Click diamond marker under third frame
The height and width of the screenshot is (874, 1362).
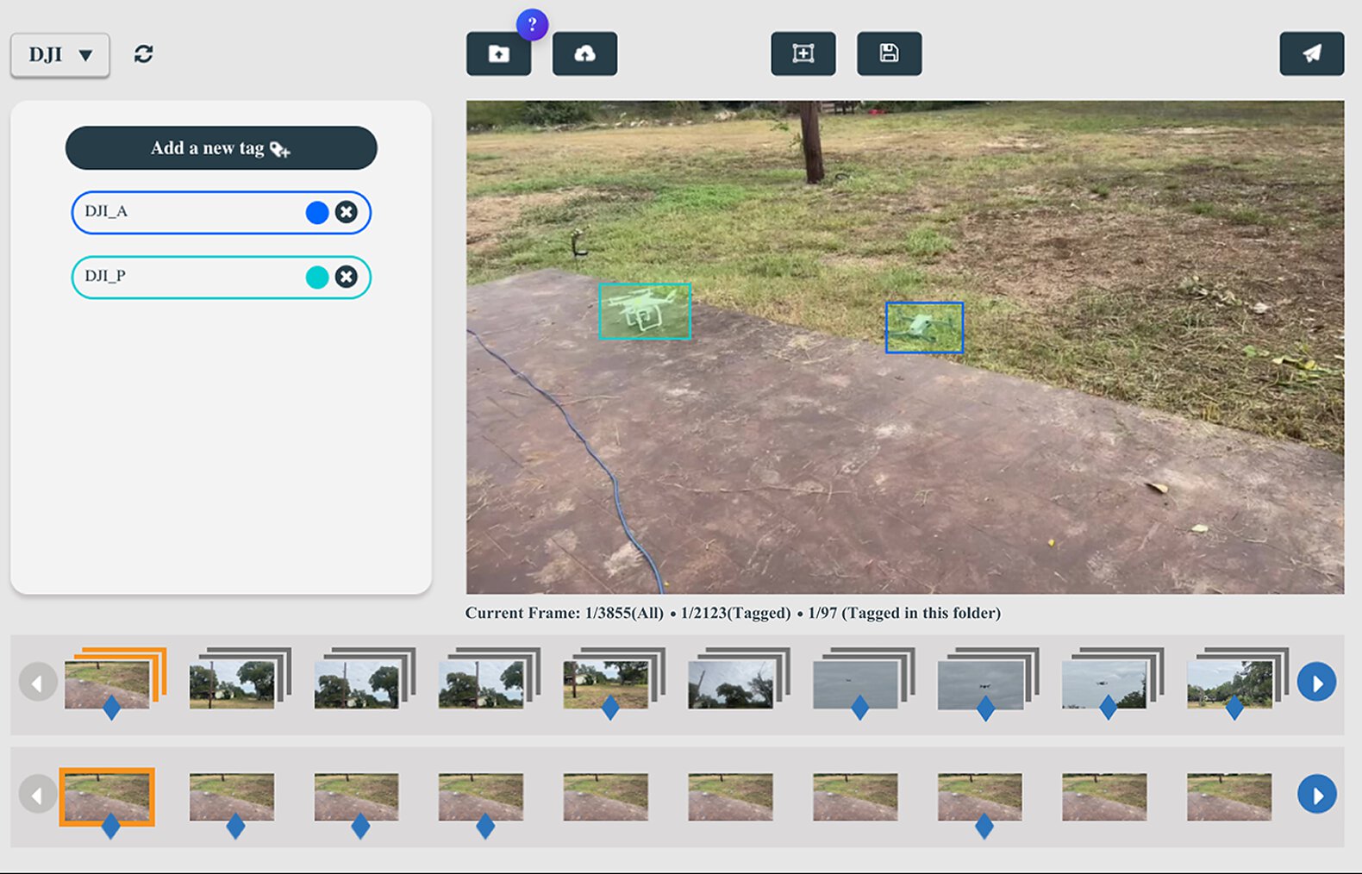tap(360, 827)
